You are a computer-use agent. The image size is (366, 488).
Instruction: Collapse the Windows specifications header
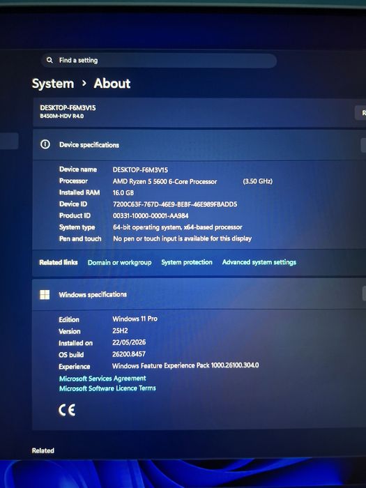pyautogui.click(x=199, y=294)
